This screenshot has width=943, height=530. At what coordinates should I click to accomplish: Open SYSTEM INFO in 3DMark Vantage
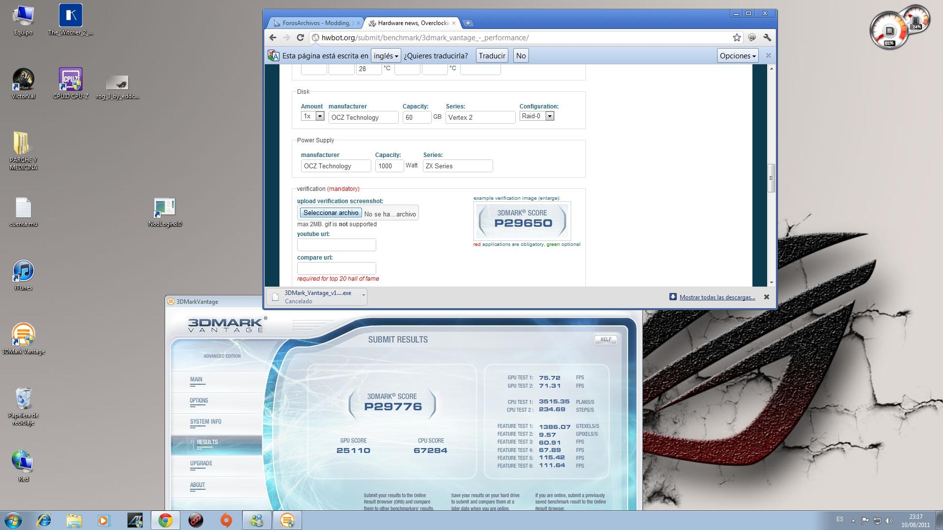pyautogui.click(x=205, y=422)
